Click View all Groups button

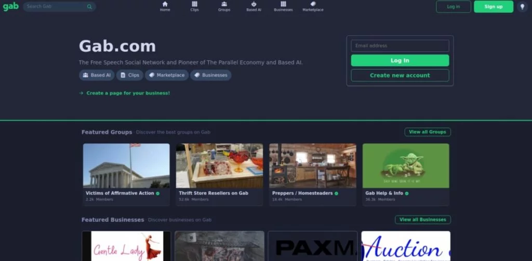pos(428,132)
